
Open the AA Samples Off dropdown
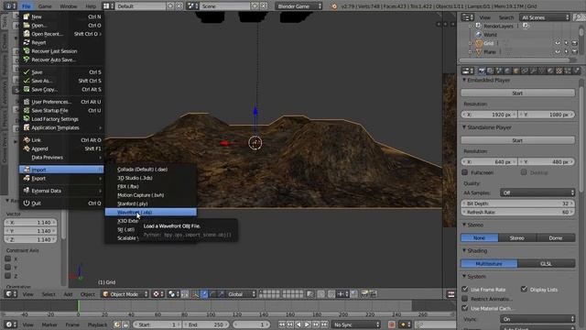click(x=537, y=192)
